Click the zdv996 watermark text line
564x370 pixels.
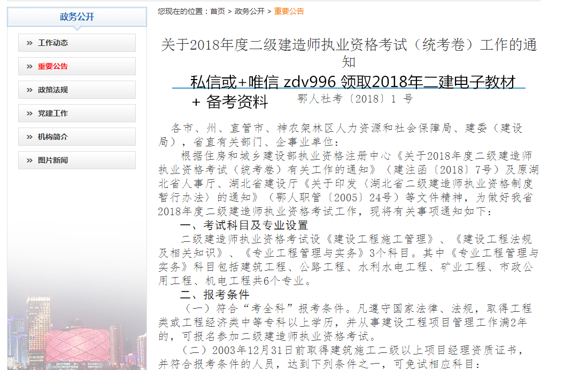[x=353, y=83]
